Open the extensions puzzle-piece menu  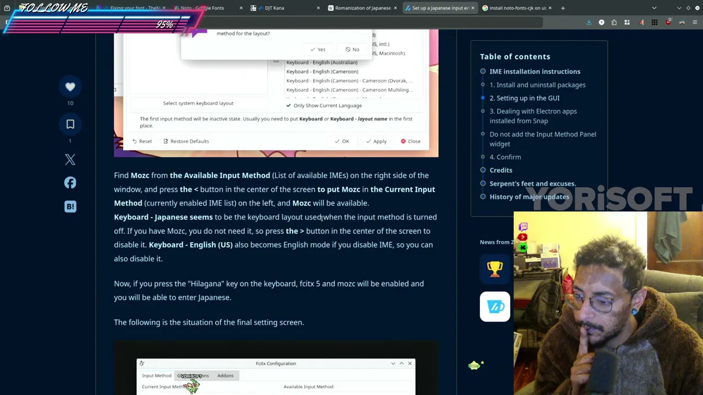614,22
